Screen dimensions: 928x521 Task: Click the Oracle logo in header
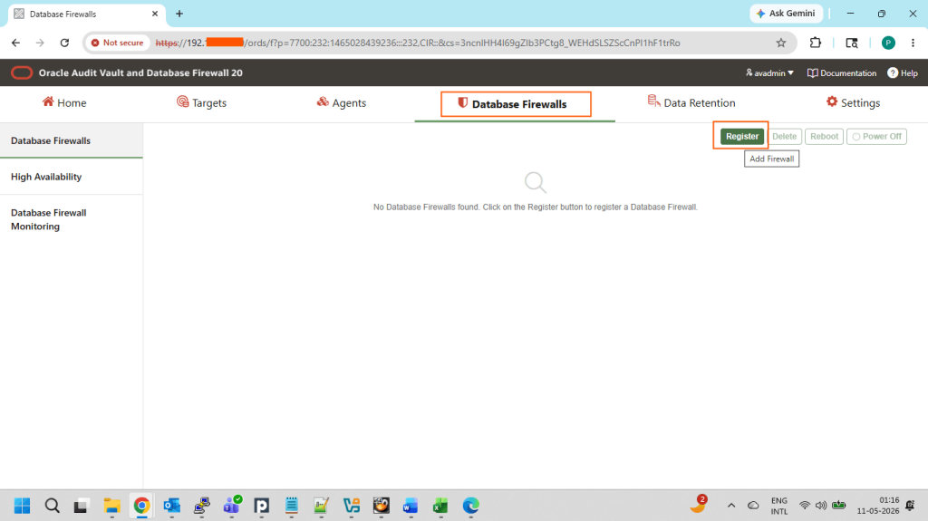[22, 72]
